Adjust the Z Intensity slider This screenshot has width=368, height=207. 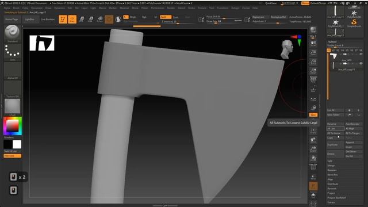tap(178, 21)
